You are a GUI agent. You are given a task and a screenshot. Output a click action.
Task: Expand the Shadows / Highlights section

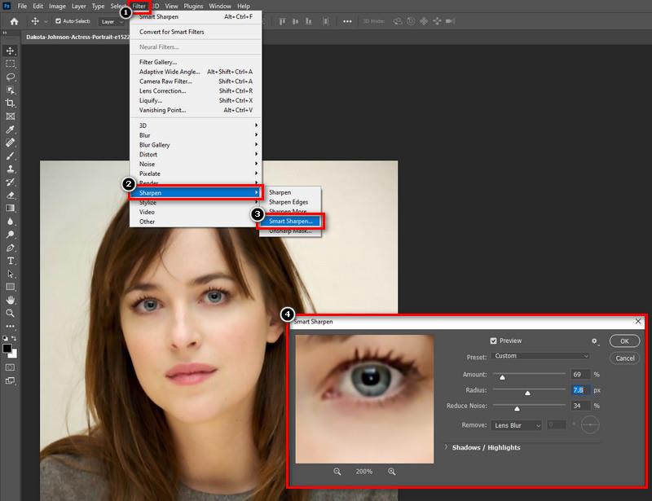446,447
